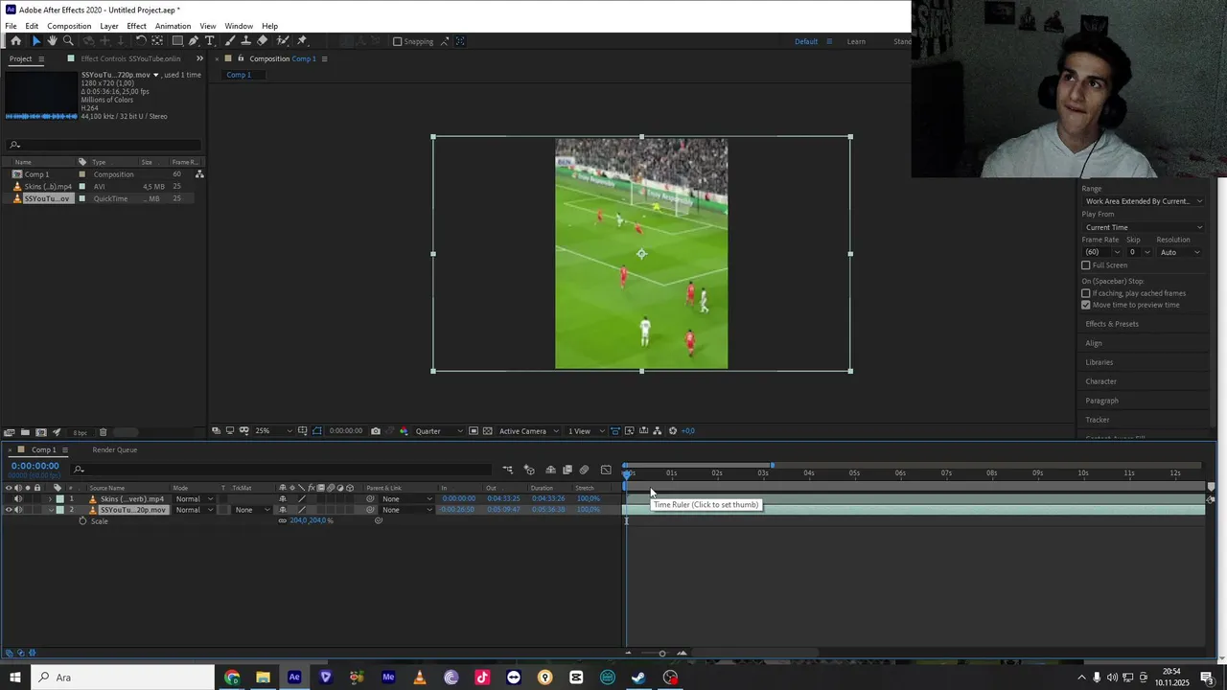
Task: Select the Eraser tool
Action: point(263,41)
